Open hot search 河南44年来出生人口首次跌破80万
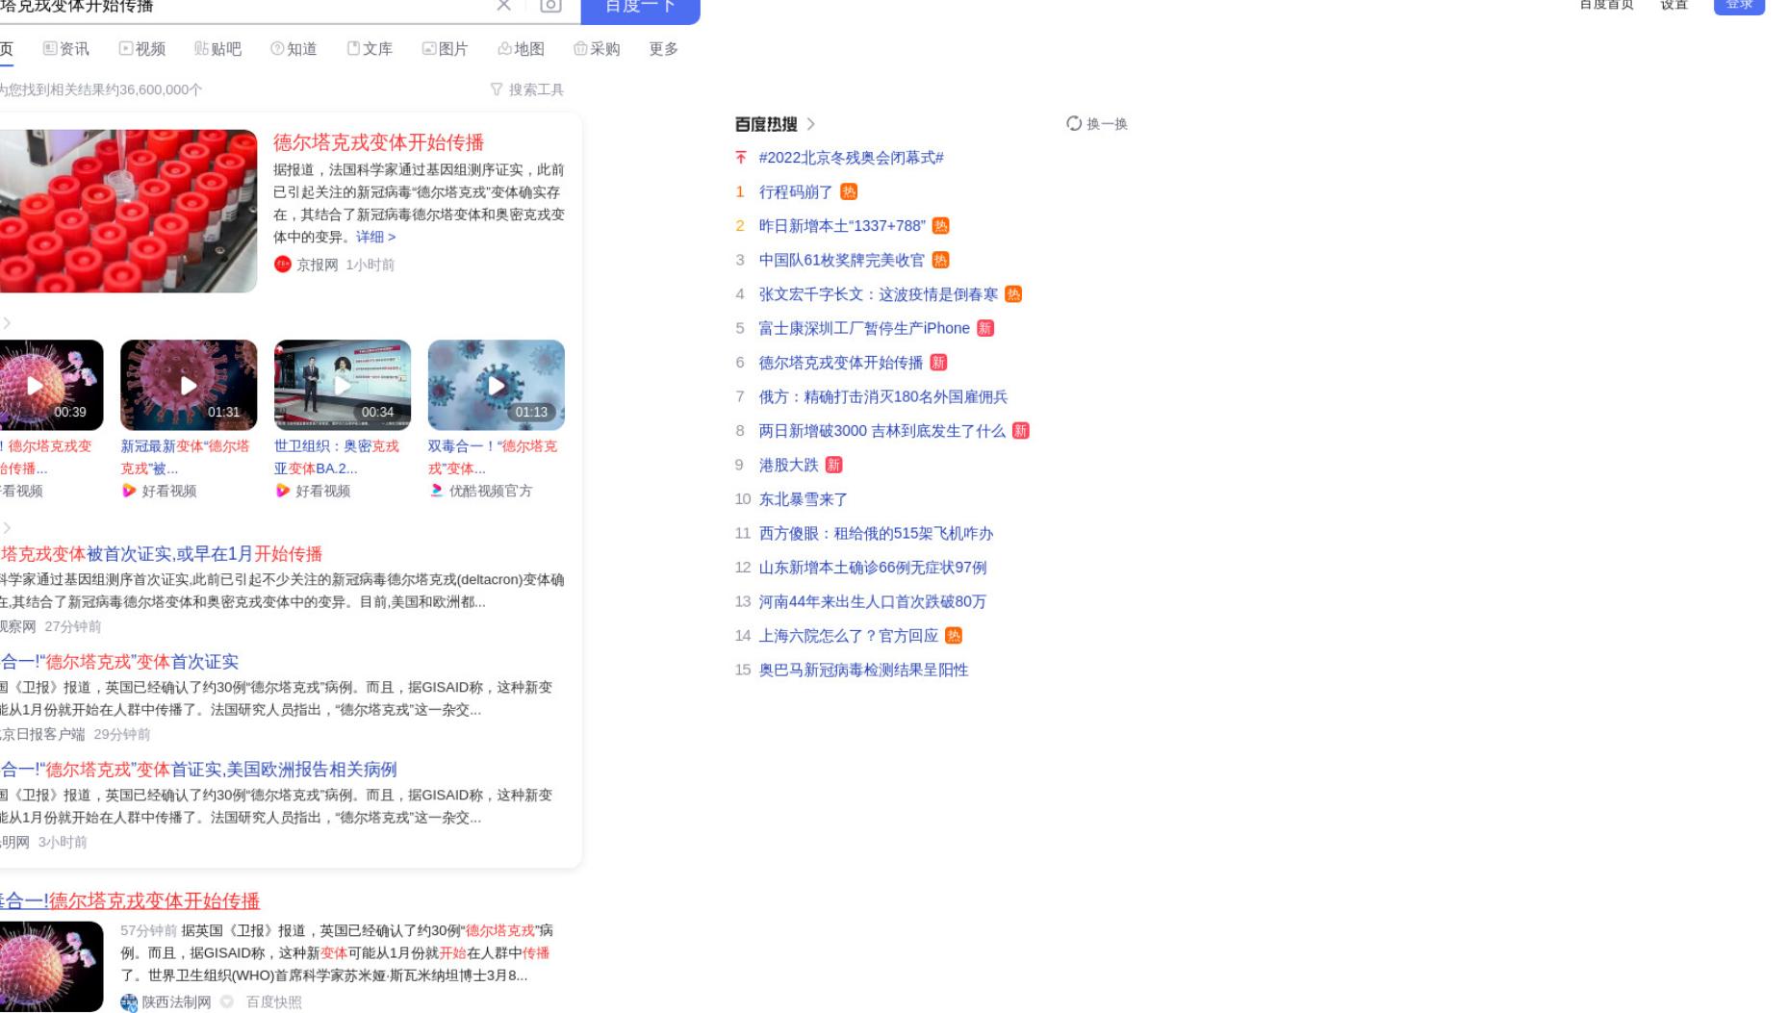The image size is (1788, 1013). 873,602
